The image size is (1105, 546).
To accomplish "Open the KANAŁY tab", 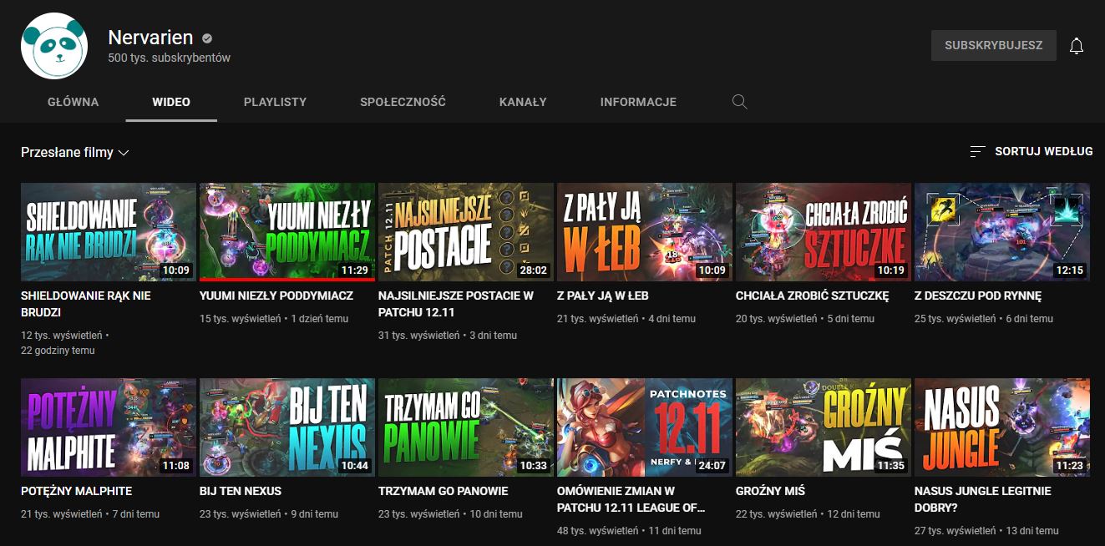I will [523, 102].
